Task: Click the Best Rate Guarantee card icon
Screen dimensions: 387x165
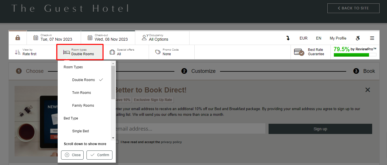Action: tap(299, 52)
